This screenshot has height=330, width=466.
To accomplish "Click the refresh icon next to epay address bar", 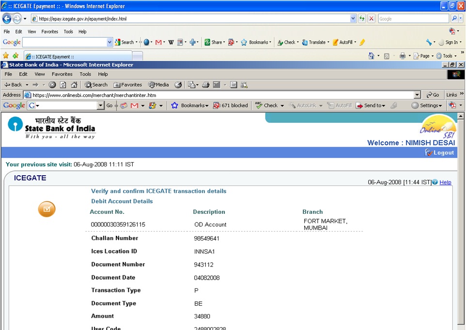I will pos(362,18).
